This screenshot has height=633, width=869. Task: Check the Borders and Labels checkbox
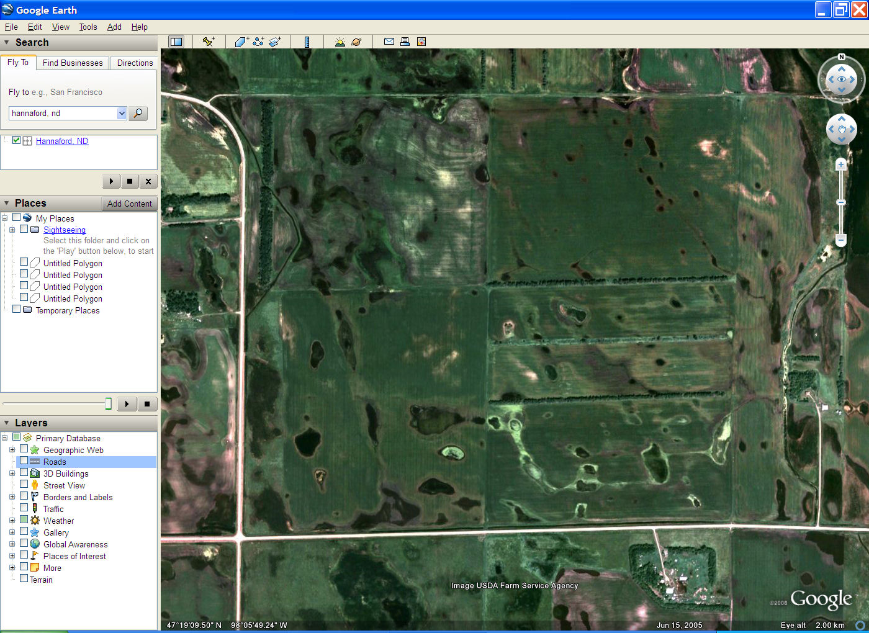point(24,496)
